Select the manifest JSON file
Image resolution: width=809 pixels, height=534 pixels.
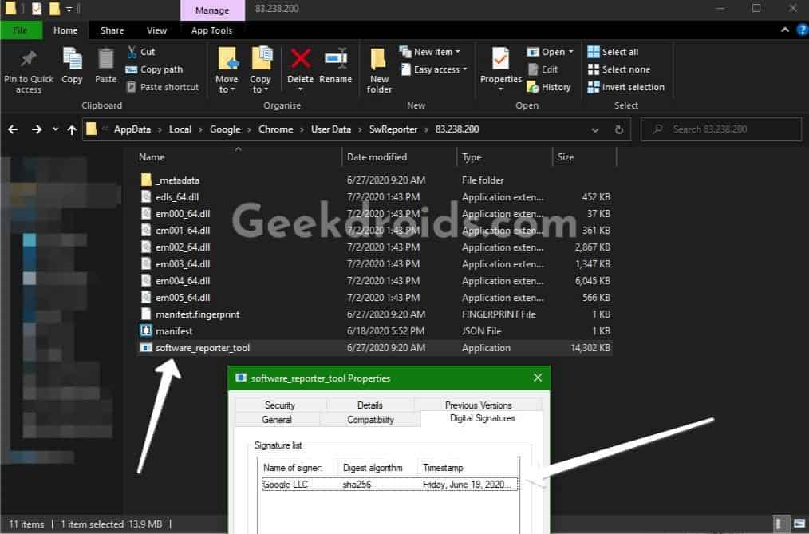374,330
